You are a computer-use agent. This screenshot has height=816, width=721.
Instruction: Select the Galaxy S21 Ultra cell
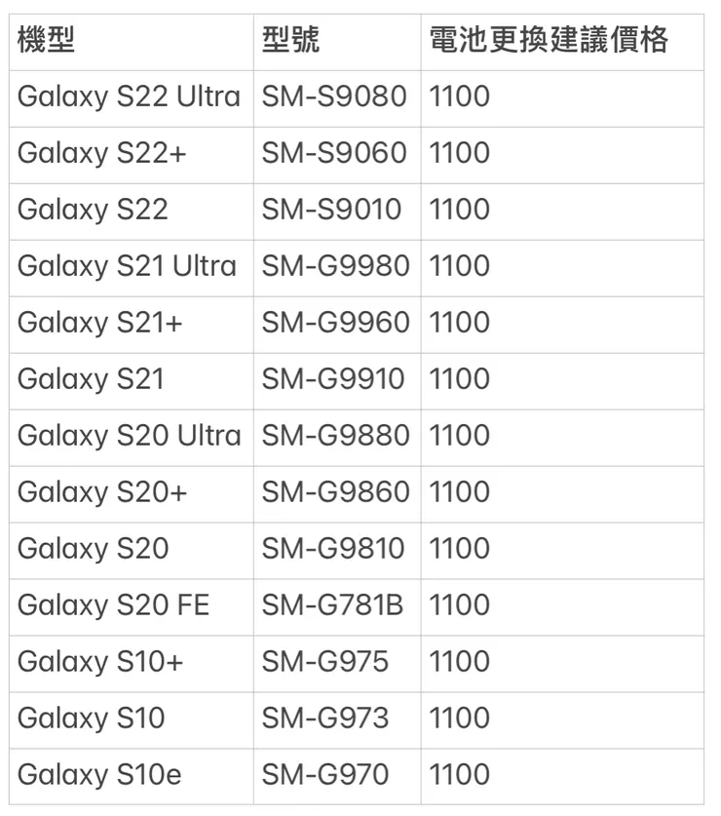pyautogui.click(x=127, y=267)
